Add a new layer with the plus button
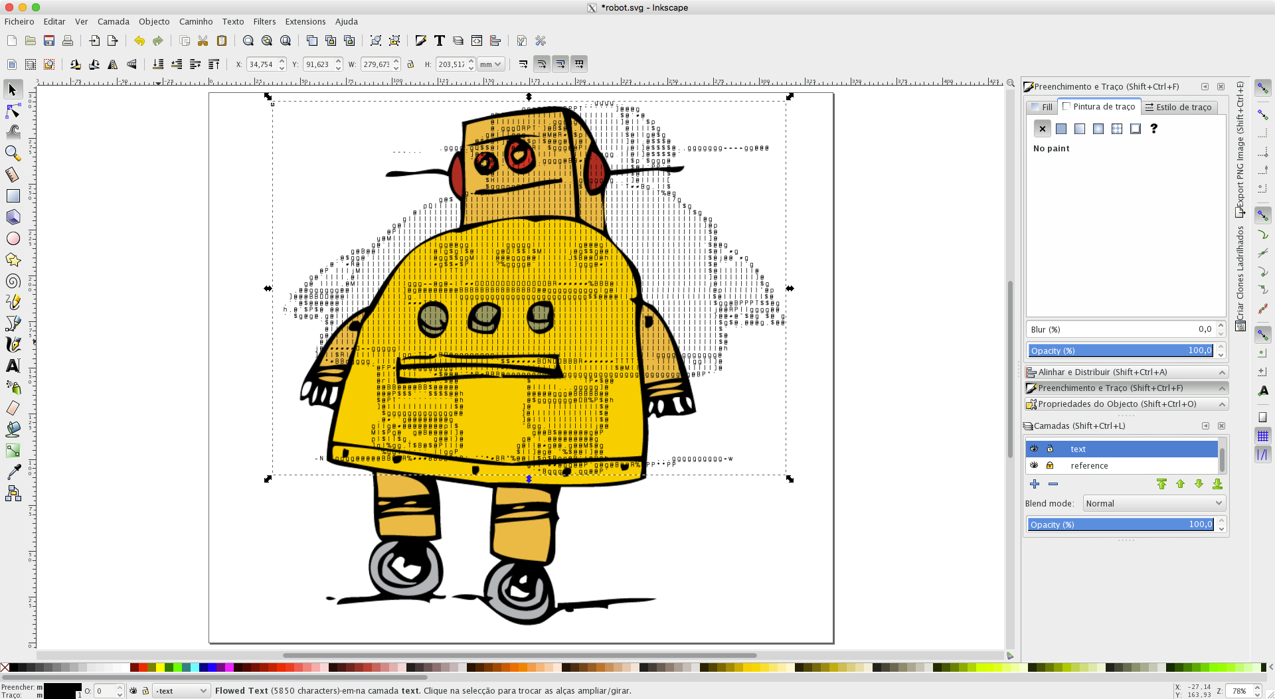This screenshot has width=1275, height=699. [x=1034, y=484]
